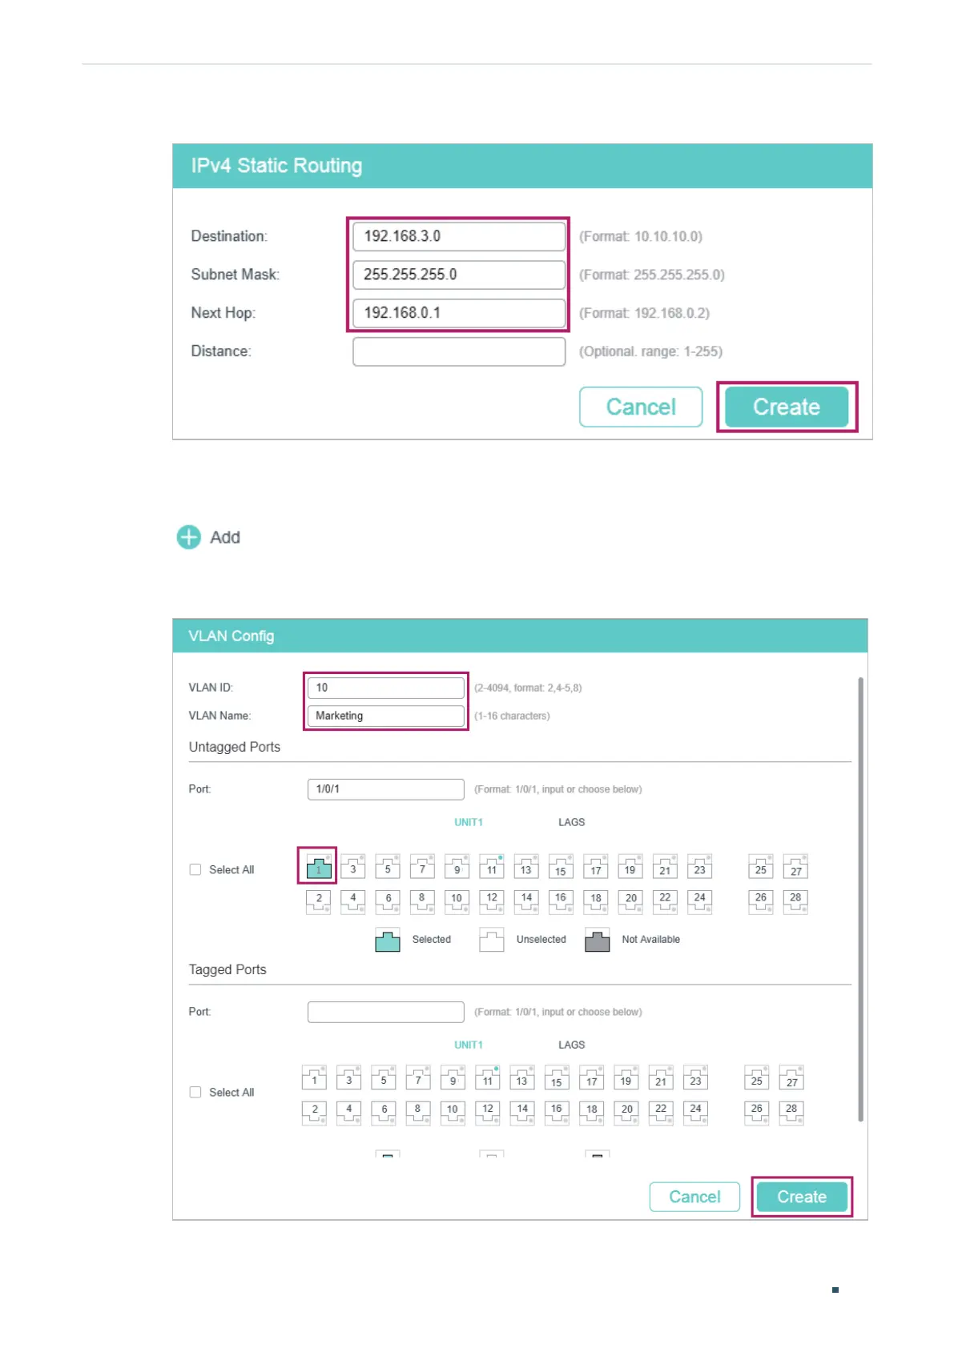Click the VLAN Config vertical scrollbar
This screenshot has width=954, height=1348.
point(860,897)
